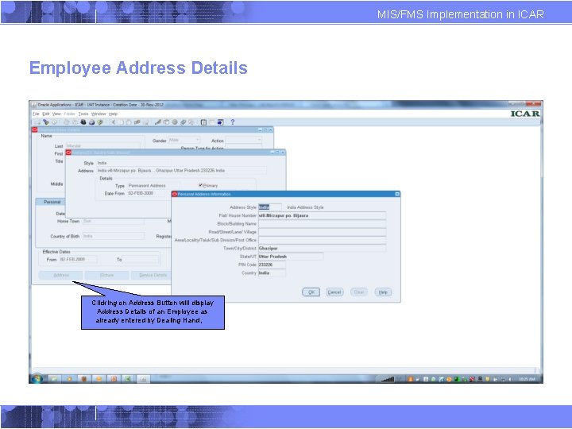Image resolution: width=572 pixels, height=429 pixels.
Task: Click OK in Personal Address Information
Action: coord(311,292)
